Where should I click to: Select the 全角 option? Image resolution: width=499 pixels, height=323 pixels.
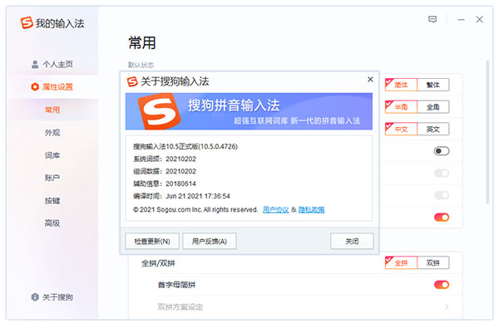click(x=433, y=107)
